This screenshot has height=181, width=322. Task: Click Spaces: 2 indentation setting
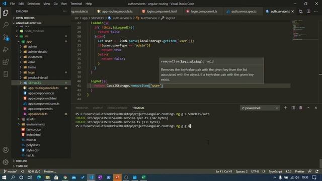(242, 171)
